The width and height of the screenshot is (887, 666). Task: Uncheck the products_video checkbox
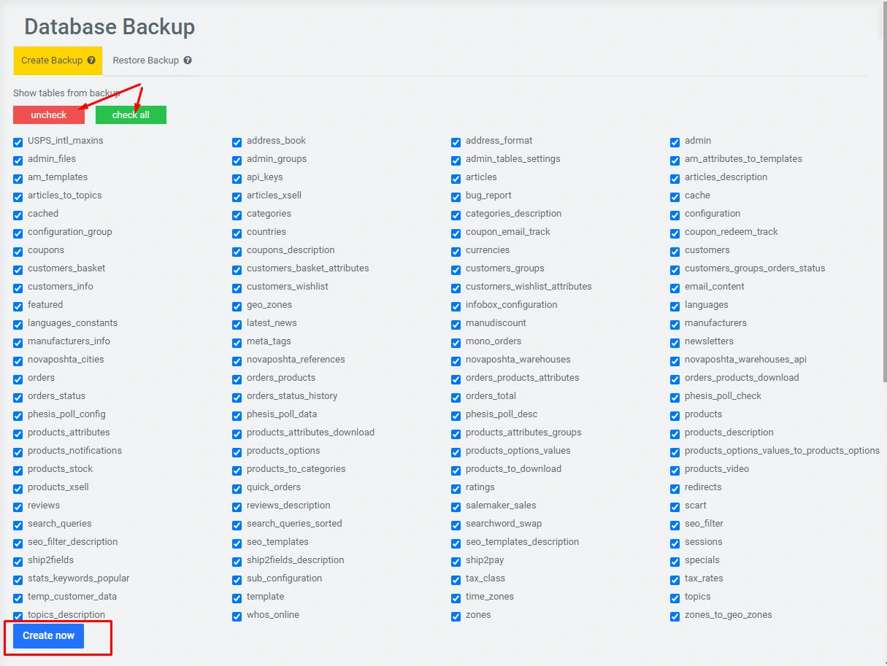675,470
